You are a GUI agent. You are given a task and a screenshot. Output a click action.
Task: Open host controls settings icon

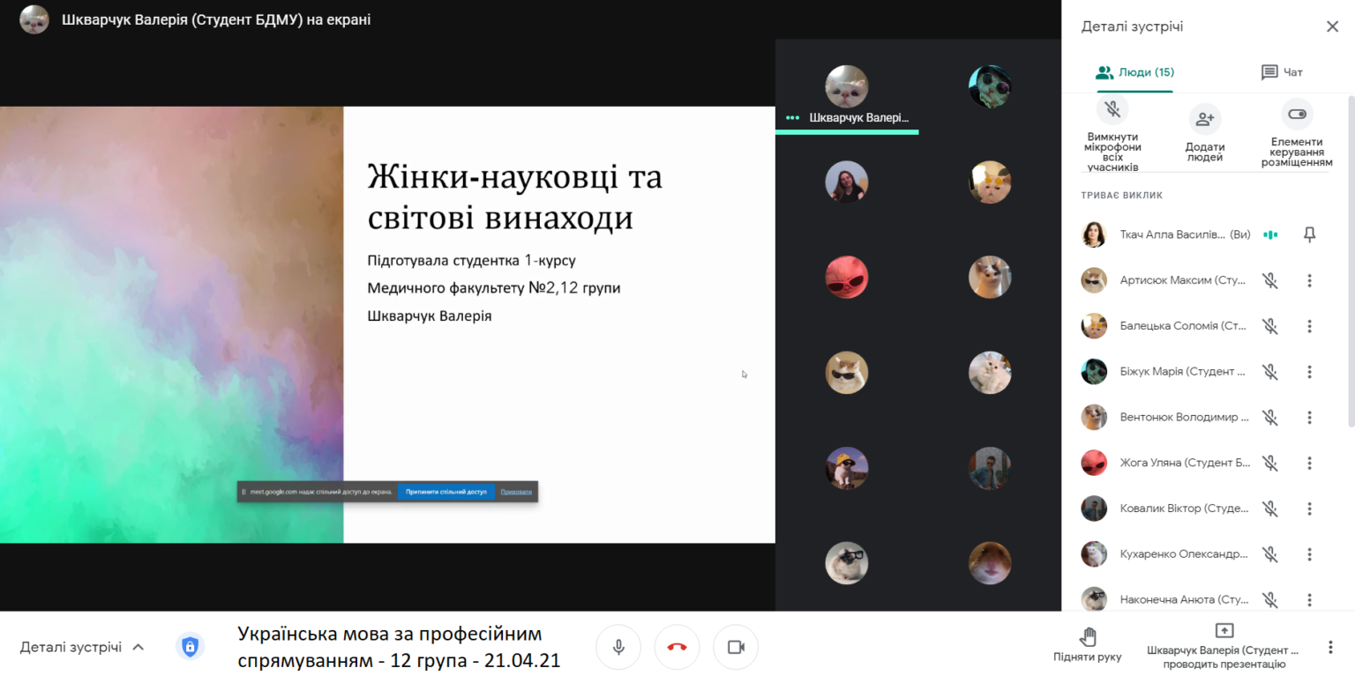coord(1296,115)
